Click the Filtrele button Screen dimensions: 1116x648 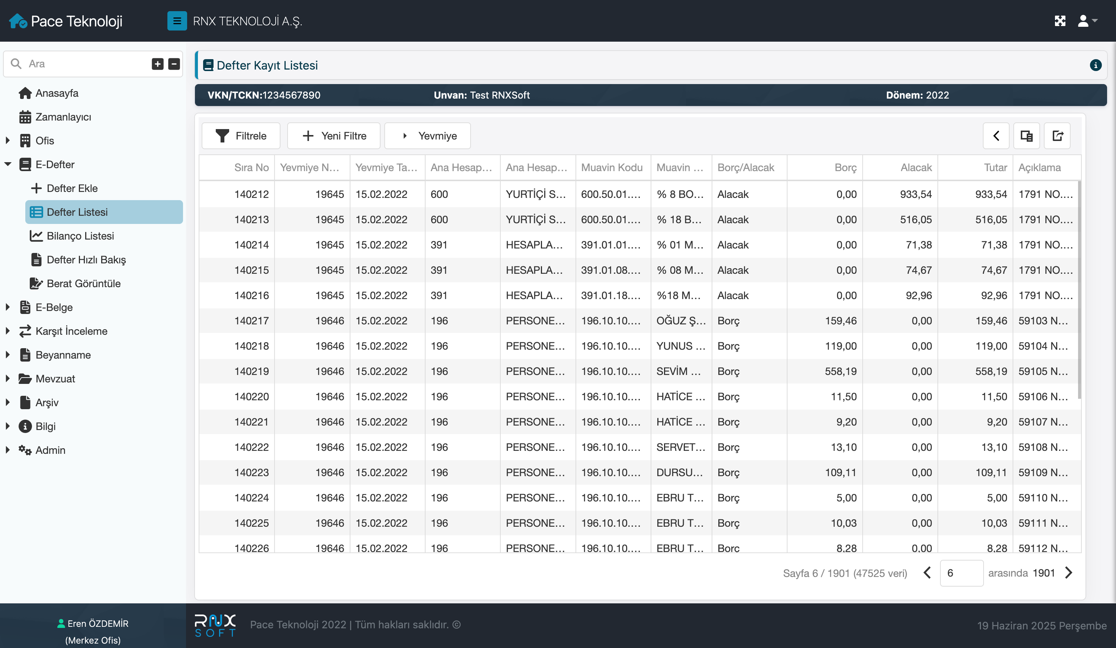(241, 135)
